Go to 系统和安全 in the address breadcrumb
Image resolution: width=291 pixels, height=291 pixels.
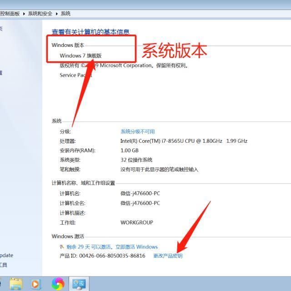coord(40,14)
